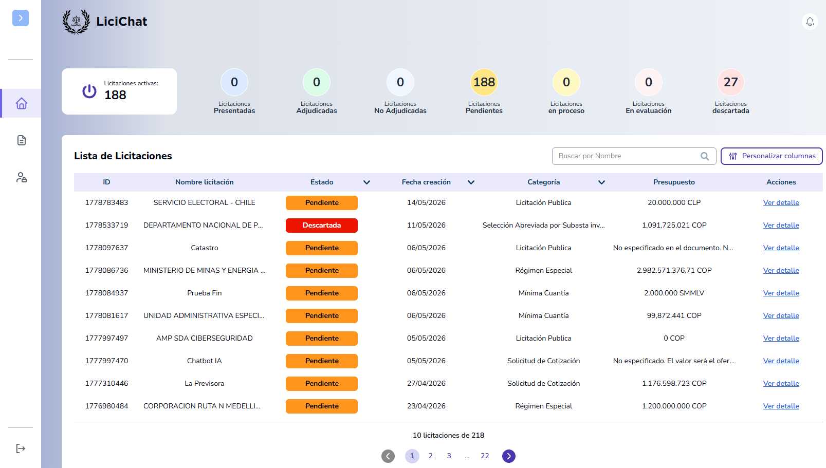Screen dimensions: 826x468
Task: Select Licitaciones en proceso counter
Action: click(566, 82)
